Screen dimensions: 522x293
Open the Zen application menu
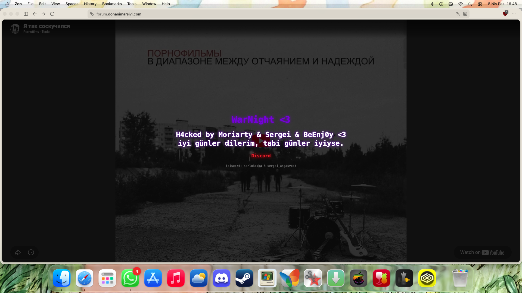click(x=18, y=4)
